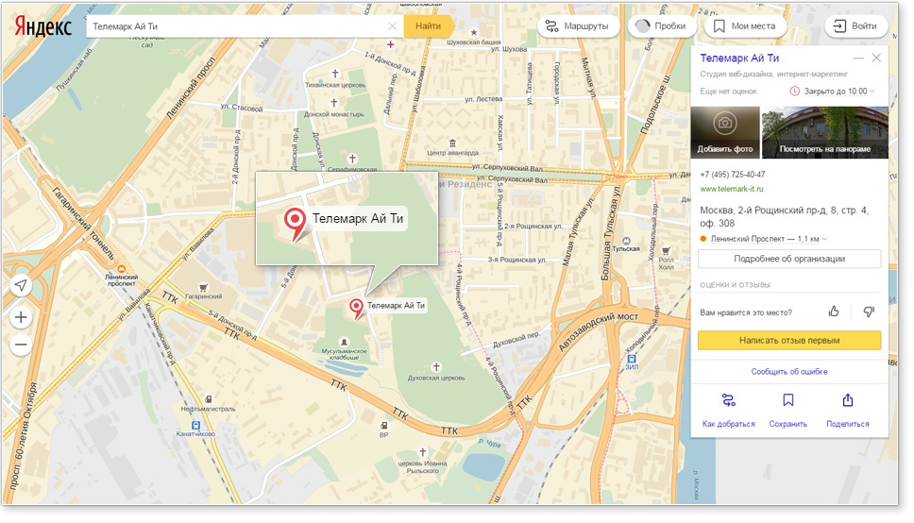Collapse the organization card panel
This screenshot has height=523, width=914.
coord(858,59)
